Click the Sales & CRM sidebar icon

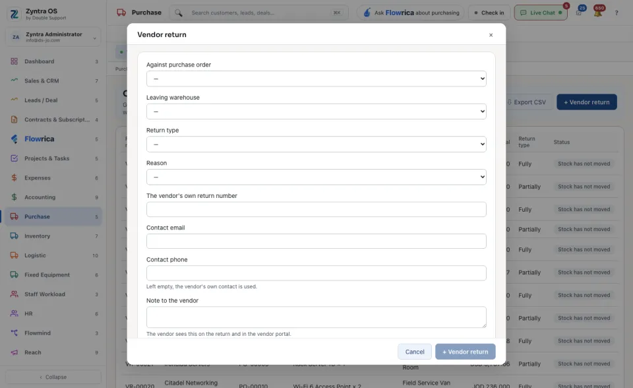tap(14, 81)
